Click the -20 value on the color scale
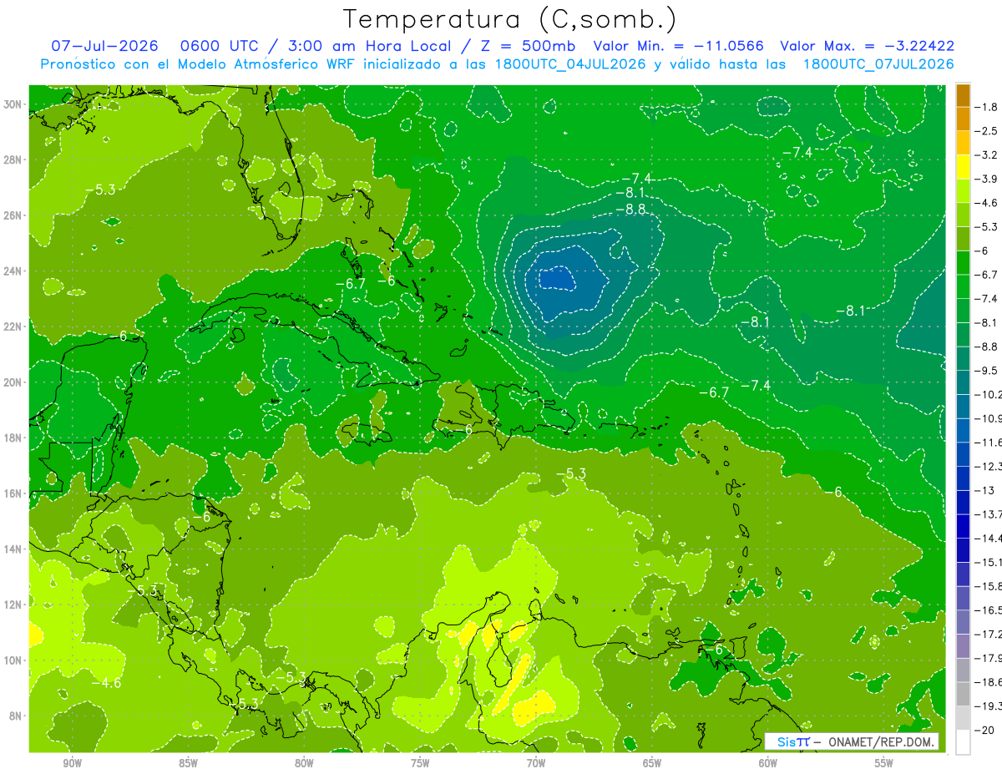The image size is (1002, 774). (x=984, y=730)
